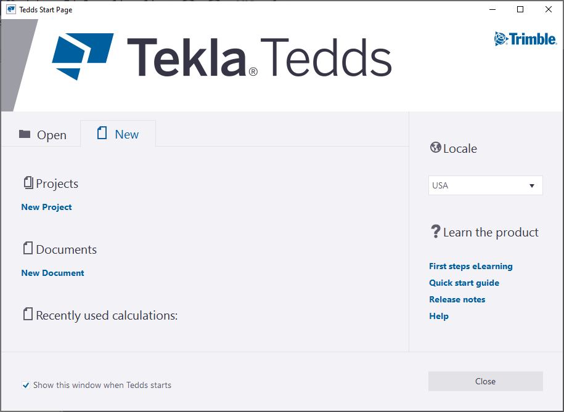Open the Help link
Screen dimensions: 564x412
(439, 316)
